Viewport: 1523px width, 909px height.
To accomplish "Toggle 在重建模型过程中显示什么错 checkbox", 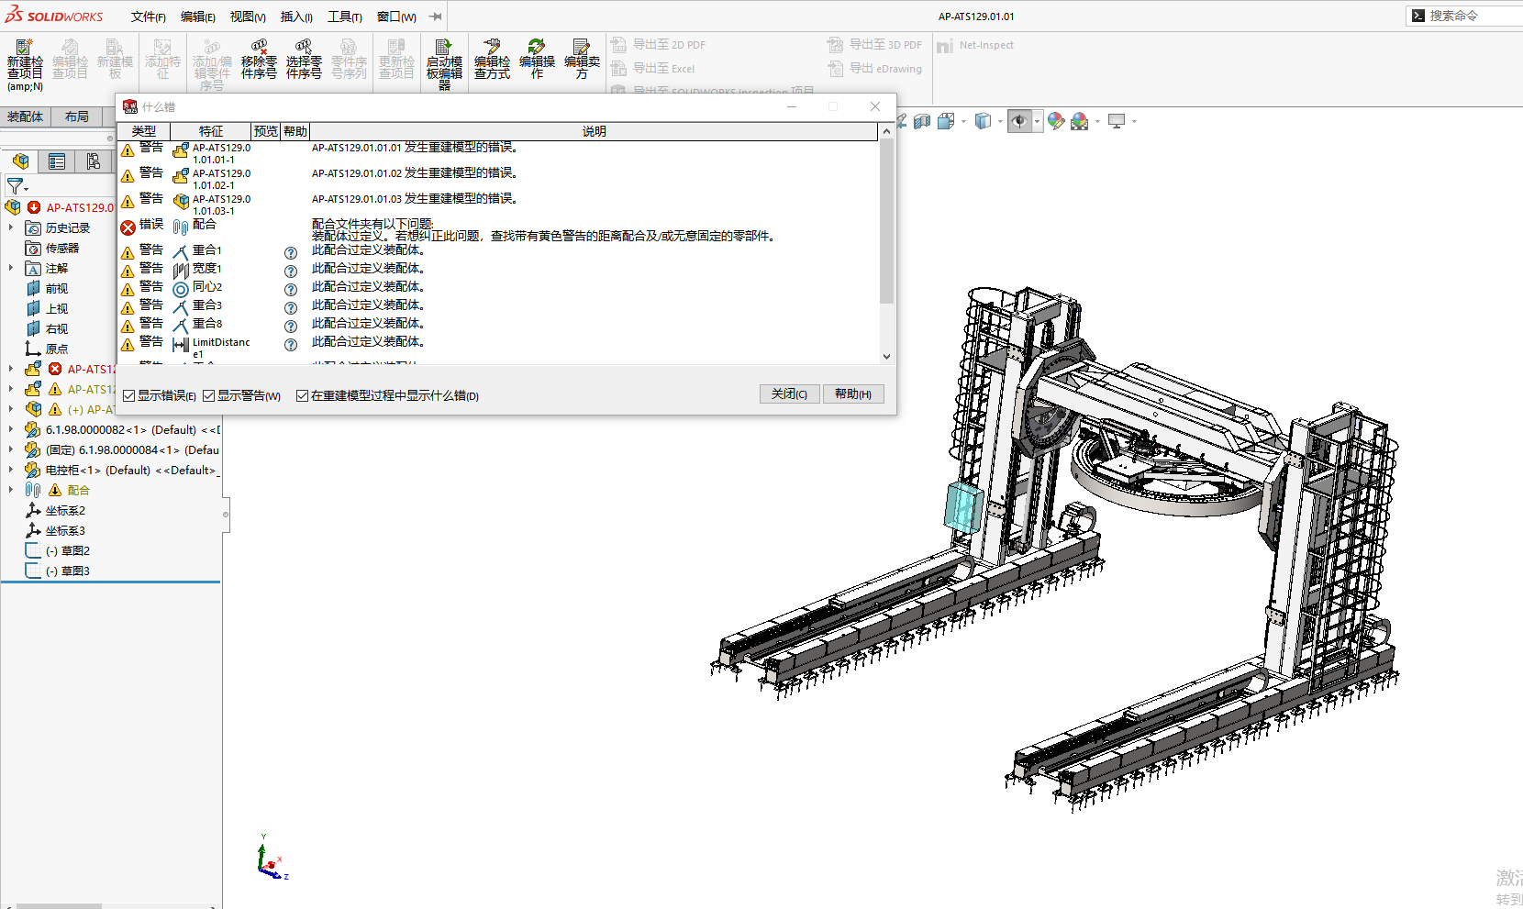I will [302, 396].
